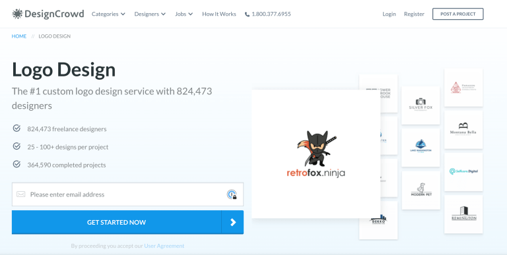Select the Modern Pet logo thumbnail

coord(421,190)
